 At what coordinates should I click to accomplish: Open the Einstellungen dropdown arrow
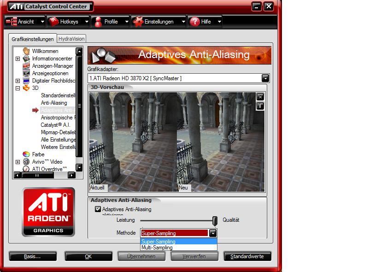pos(183,22)
